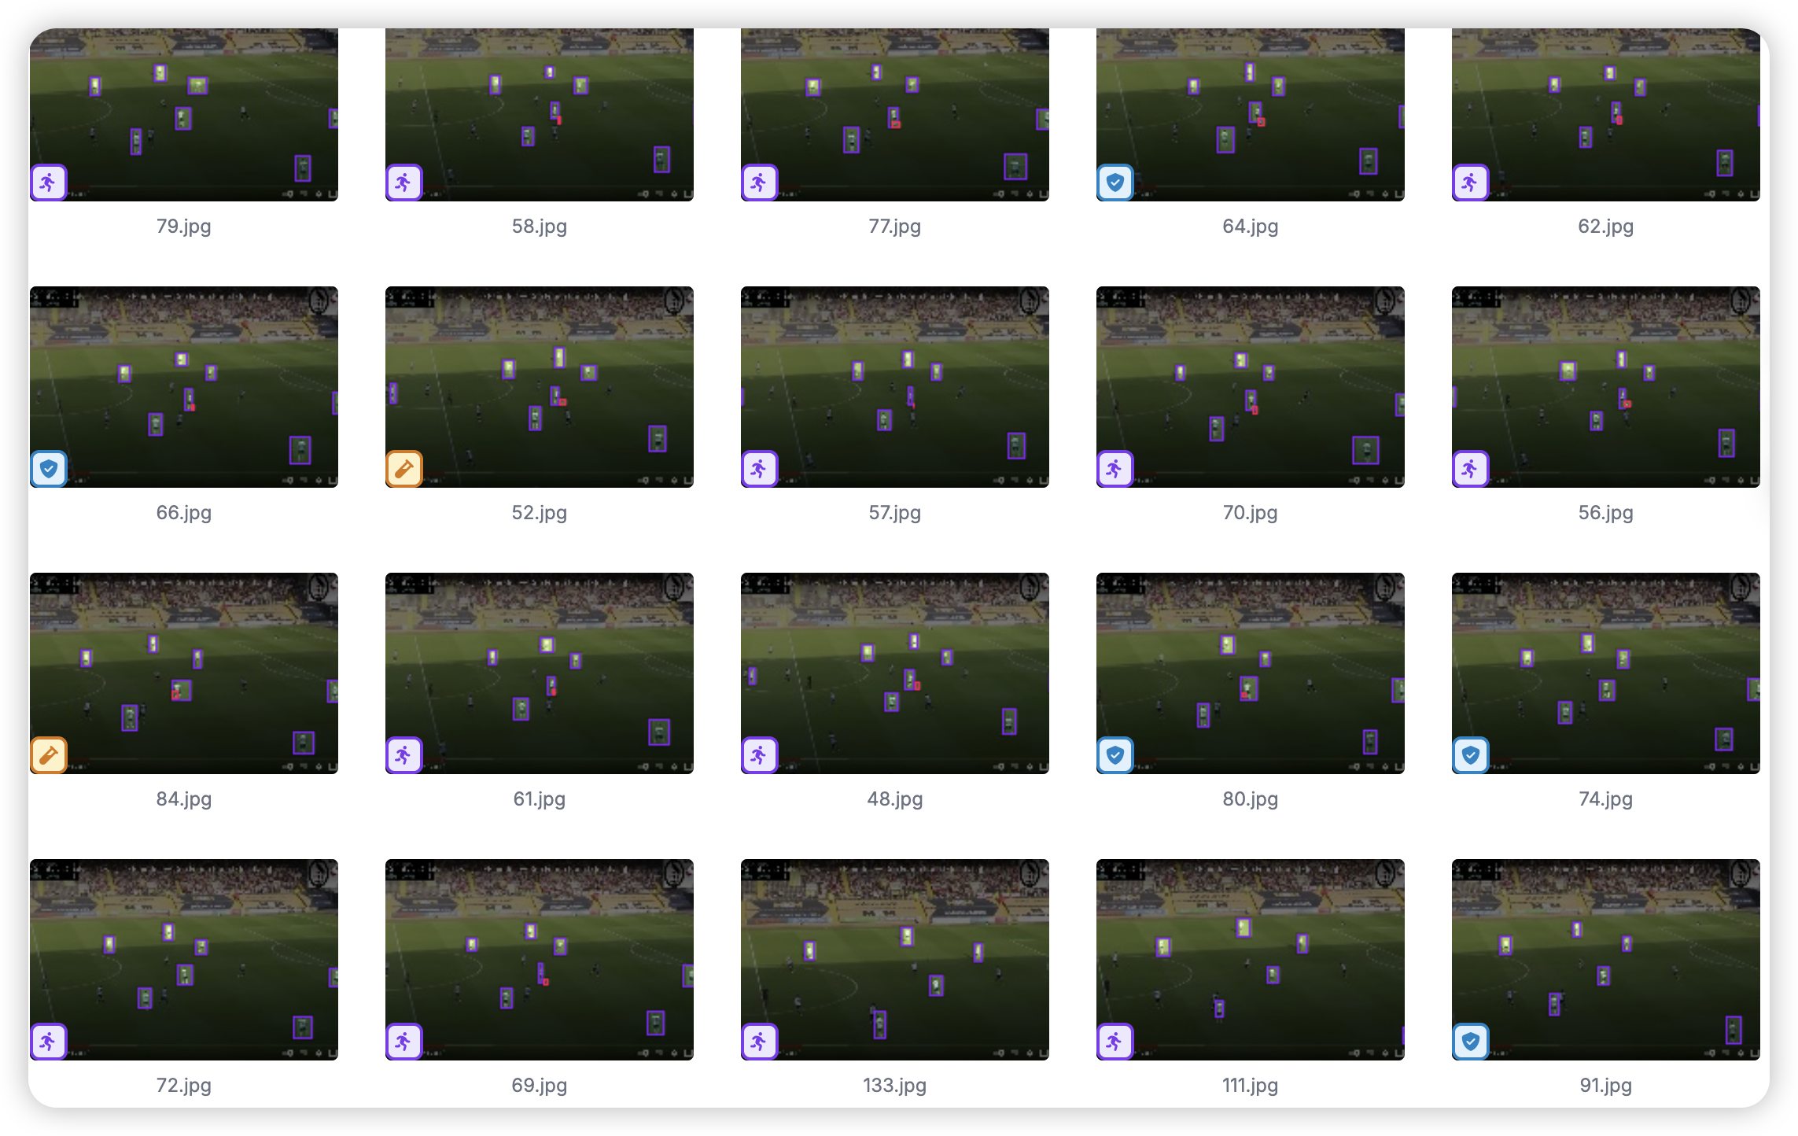The image size is (1798, 1136).
Task: Click the shield status icon on 80.jpg
Action: tap(1115, 755)
